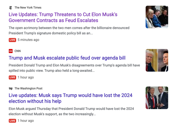Image resolution: width=178 pixels, height=125 pixels.
Task: Click the 'CNN' source name text
Action: 18,51
